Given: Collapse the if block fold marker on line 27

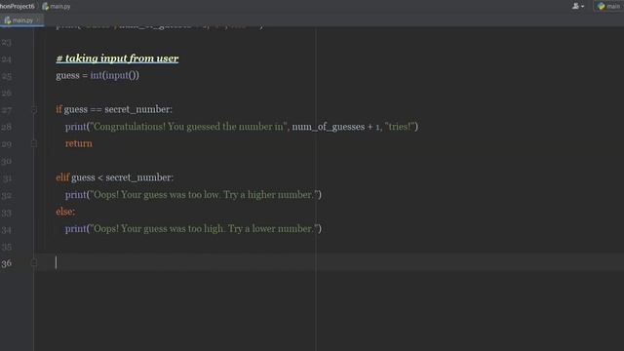Looking at the screenshot, I should pos(34,110).
